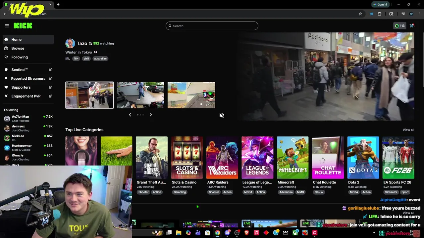This screenshot has height=238, width=424.
Task: Click the Gemini button in the browser title bar
Action: pyautogui.click(x=380, y=5)
